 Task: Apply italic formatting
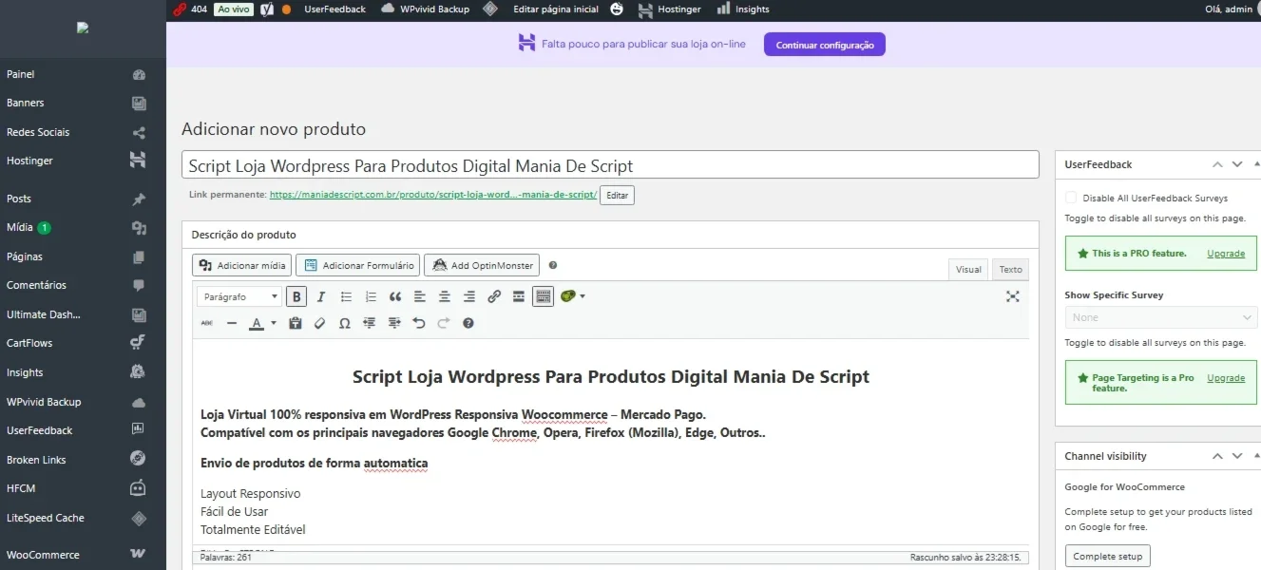[321, 296]
